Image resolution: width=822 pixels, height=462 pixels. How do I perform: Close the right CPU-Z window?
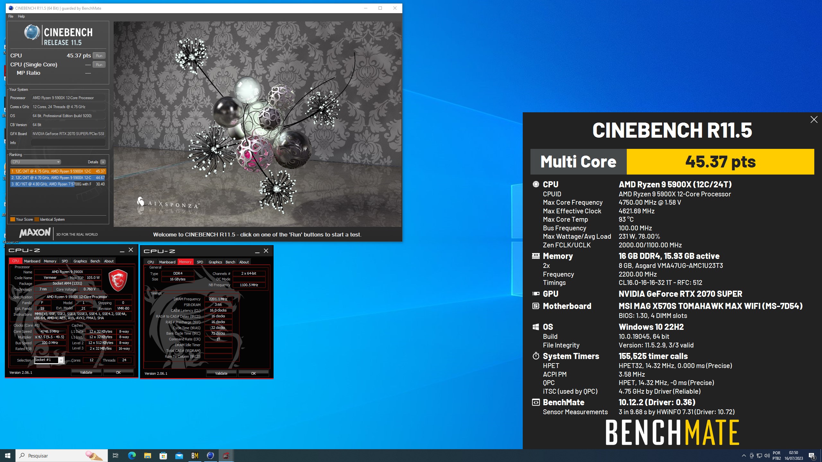[x=266, y=251]
